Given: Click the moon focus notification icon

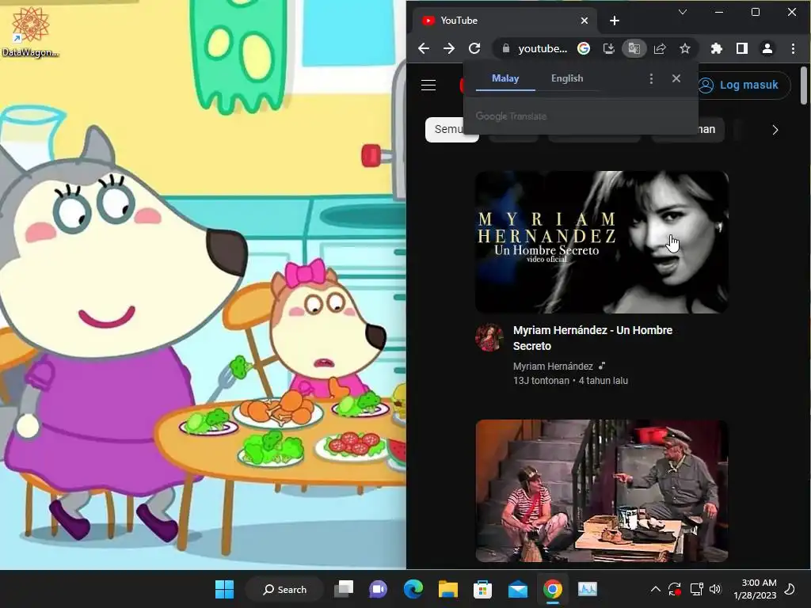Looking at the screenshot, I should [790, 589].
